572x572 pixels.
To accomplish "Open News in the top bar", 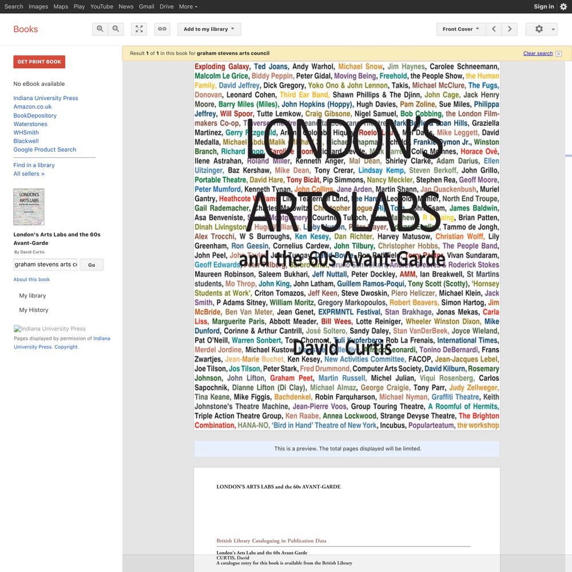I will pyautogui.click(x=126, y=6).
